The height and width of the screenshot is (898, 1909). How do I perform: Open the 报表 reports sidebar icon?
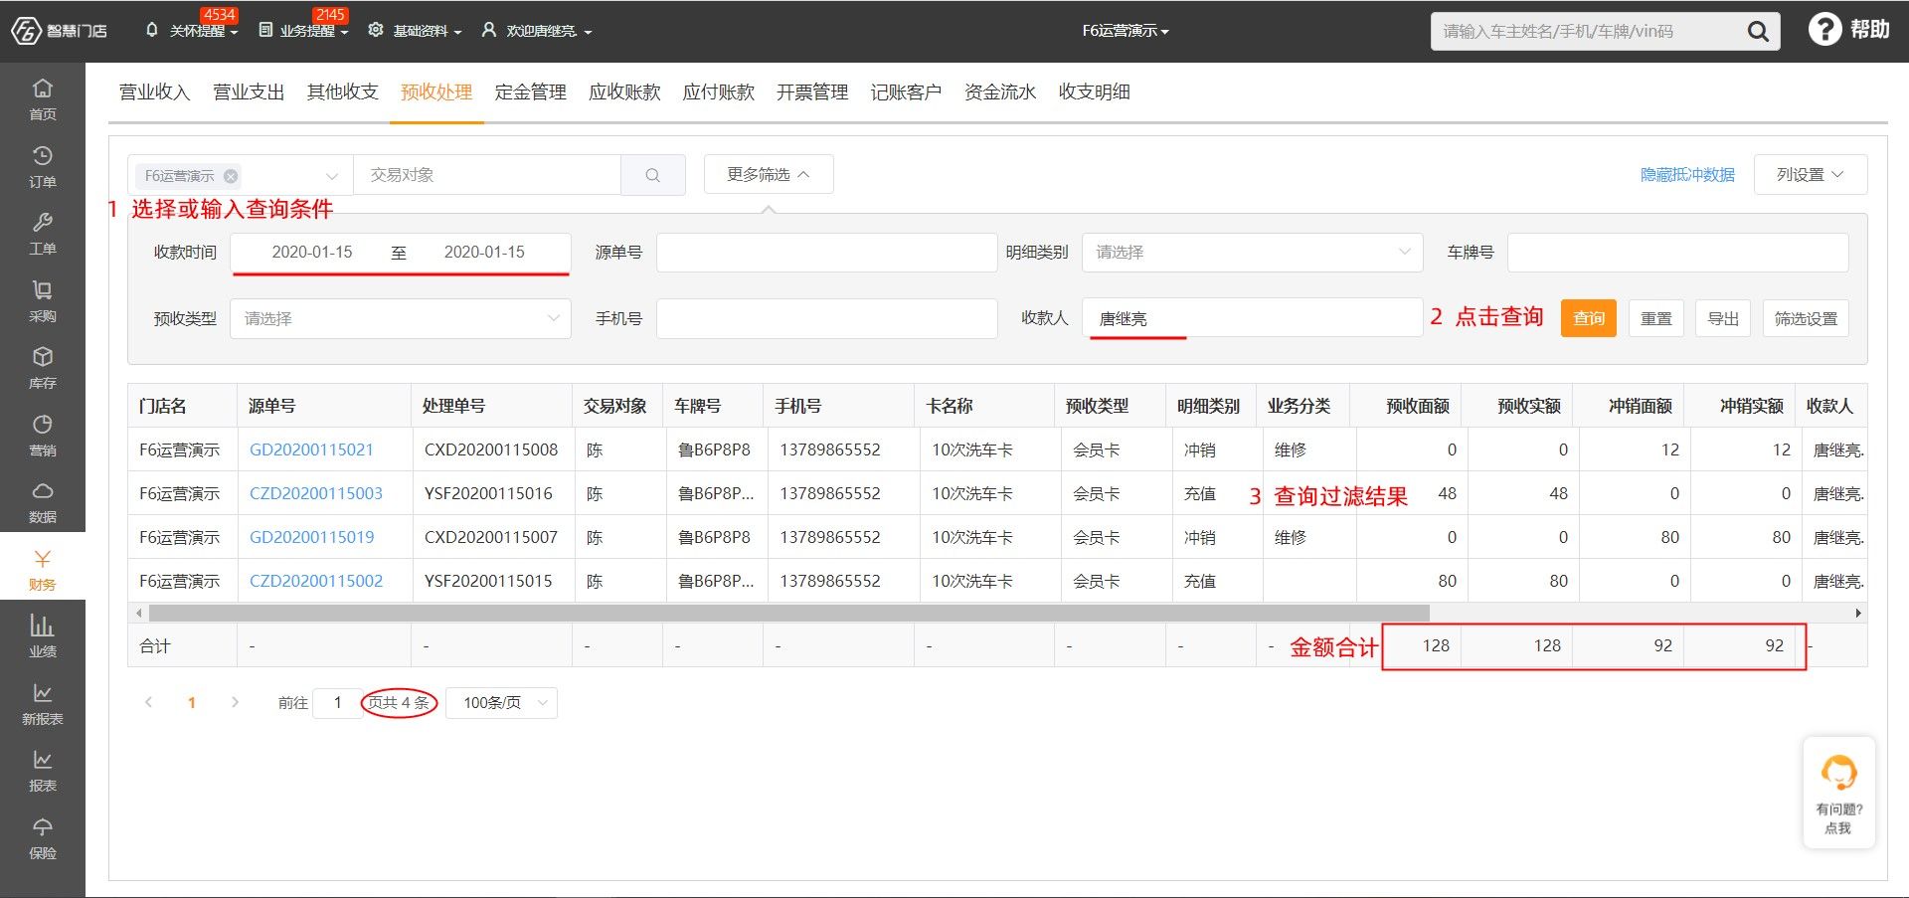point(43,770)
